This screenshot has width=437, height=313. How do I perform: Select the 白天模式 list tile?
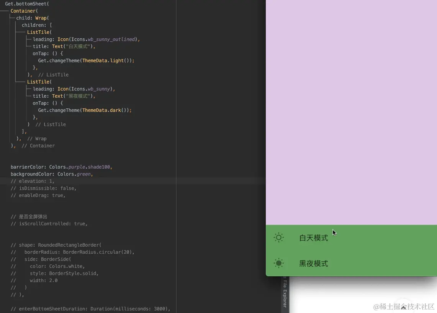click(351, 238)
